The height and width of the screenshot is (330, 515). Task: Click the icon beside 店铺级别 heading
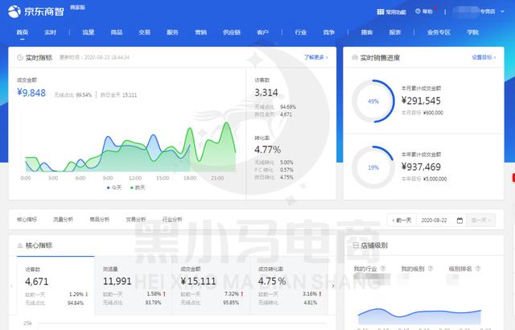point(356,245)
